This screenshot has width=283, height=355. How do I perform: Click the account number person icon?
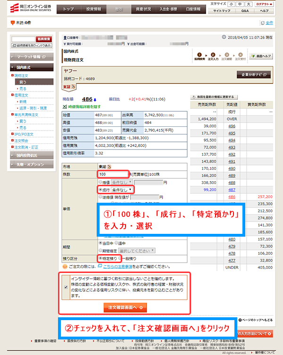[65, 38]
